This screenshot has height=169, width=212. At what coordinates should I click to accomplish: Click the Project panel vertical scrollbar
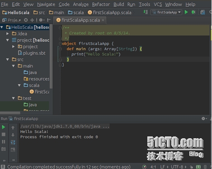tap(51, 56)
